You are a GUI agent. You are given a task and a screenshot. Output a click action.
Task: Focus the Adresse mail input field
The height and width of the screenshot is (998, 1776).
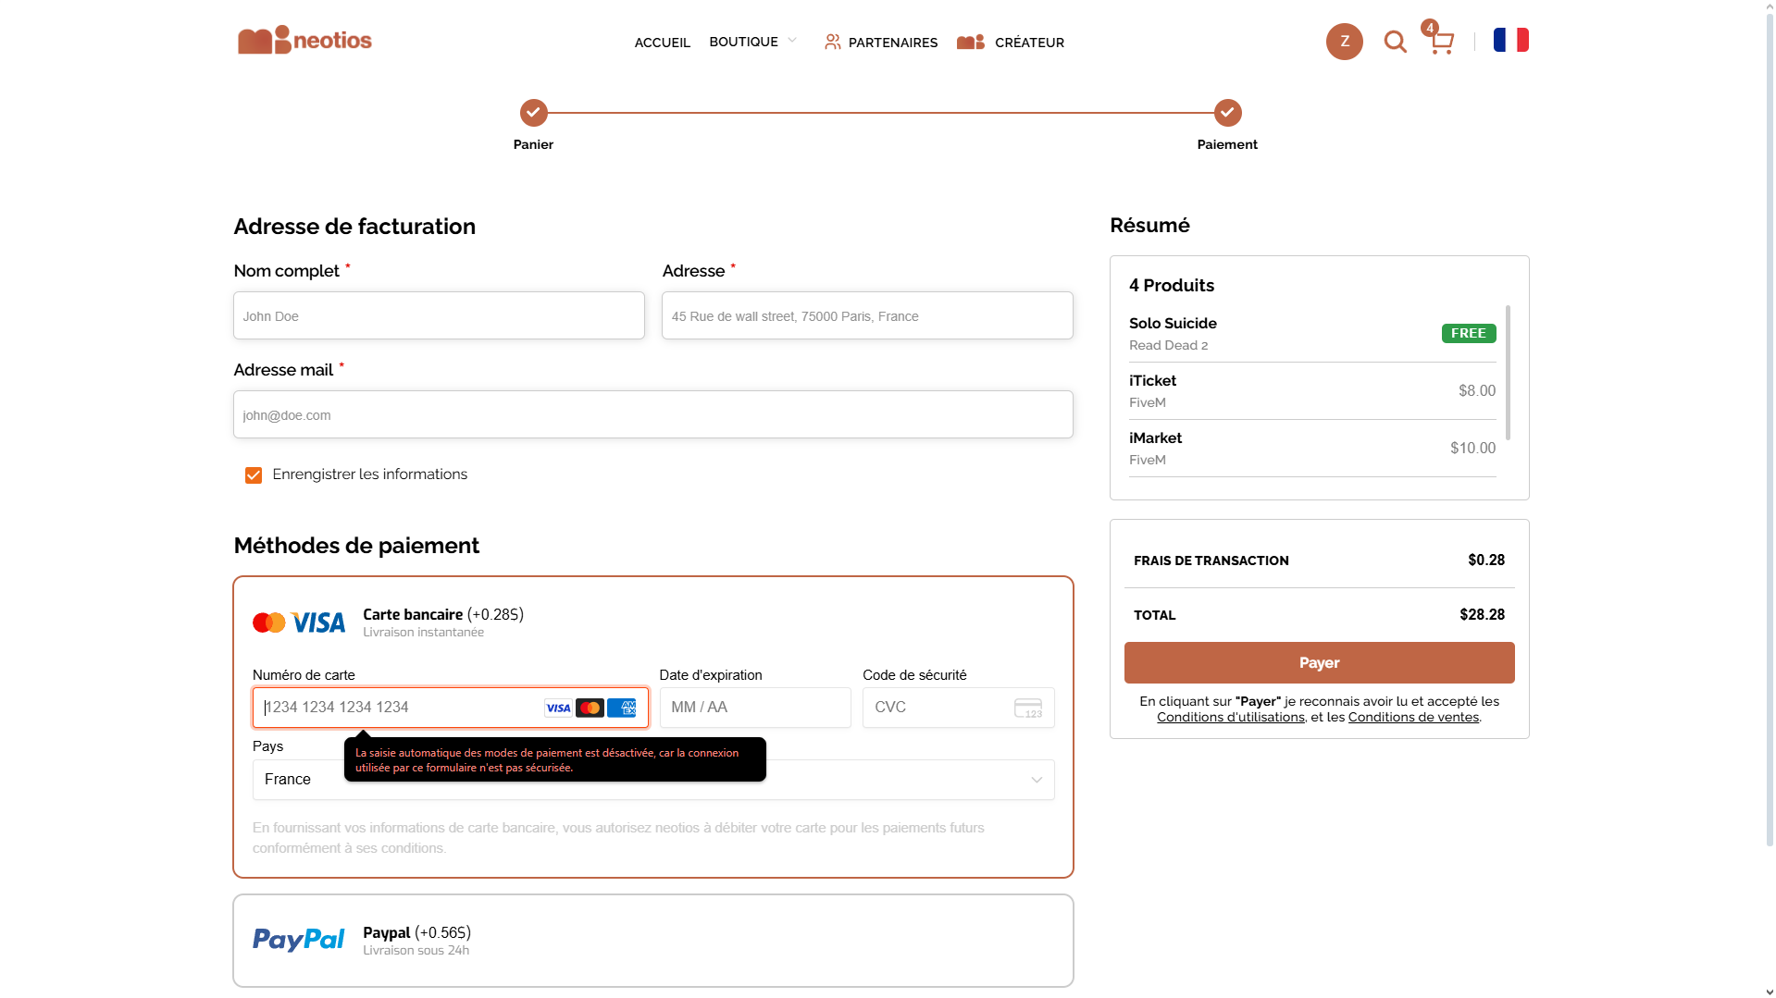tap(652, 415)
